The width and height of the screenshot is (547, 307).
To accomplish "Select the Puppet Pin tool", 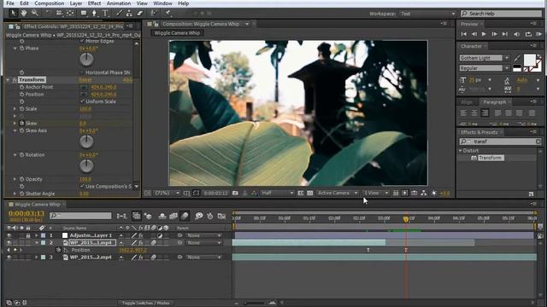I will coord(168,14).
